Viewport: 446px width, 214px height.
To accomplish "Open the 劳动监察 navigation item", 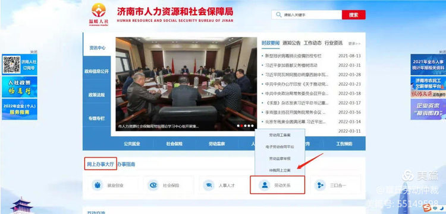I will (x=216, y=143).
